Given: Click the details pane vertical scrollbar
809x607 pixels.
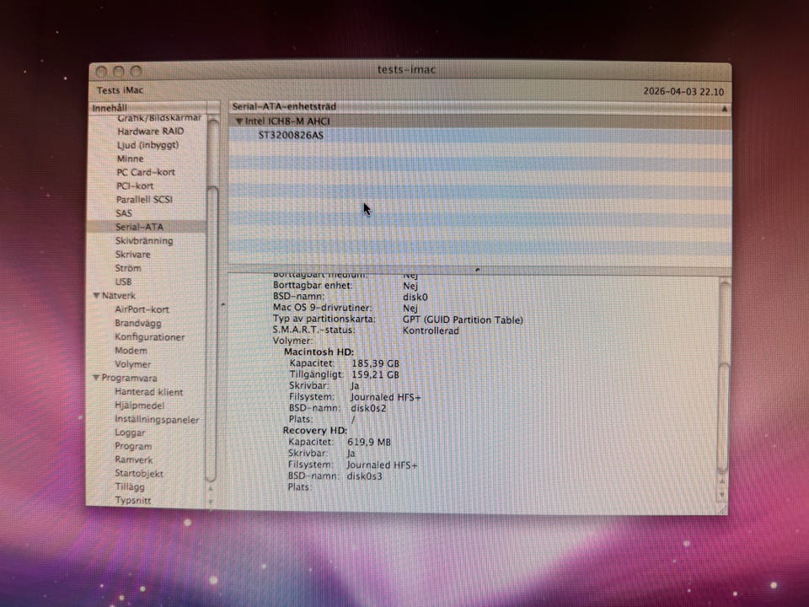Looking at the screenshot, I should (x=723, y=405).
